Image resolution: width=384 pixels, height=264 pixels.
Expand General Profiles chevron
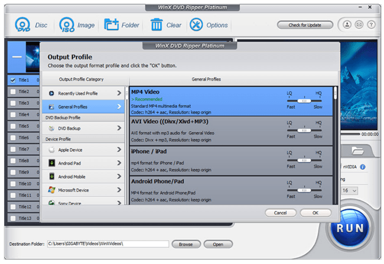point(119,107)
